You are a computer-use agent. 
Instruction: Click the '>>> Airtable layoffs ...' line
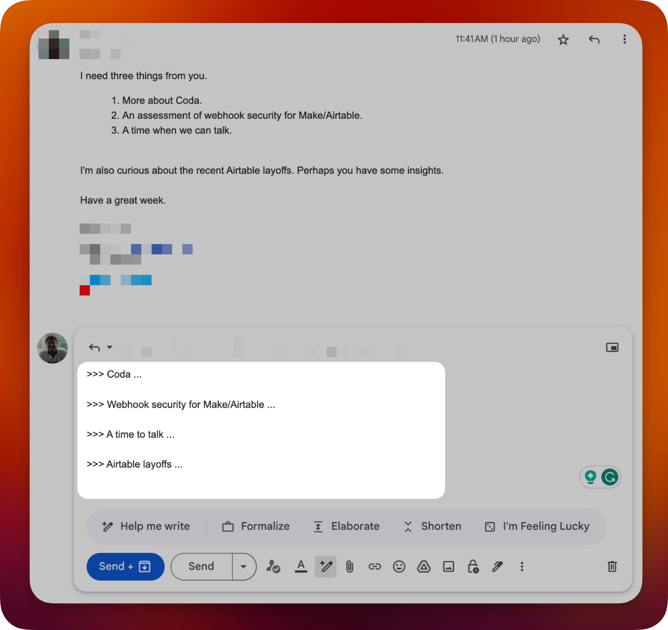(135, 464)
